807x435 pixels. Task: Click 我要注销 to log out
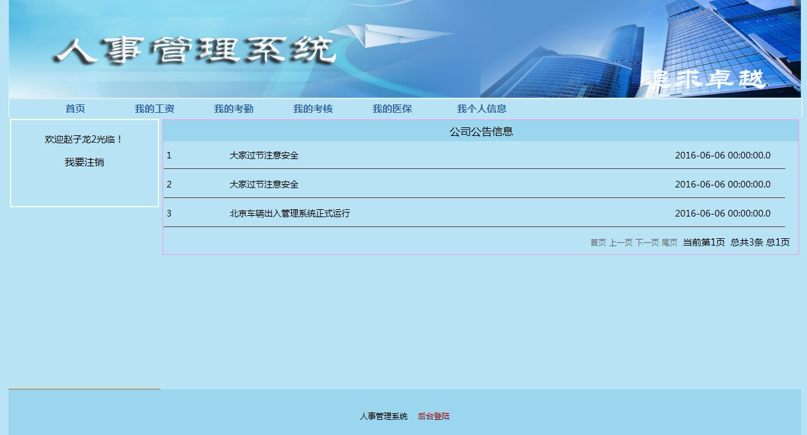coord(83,162)
